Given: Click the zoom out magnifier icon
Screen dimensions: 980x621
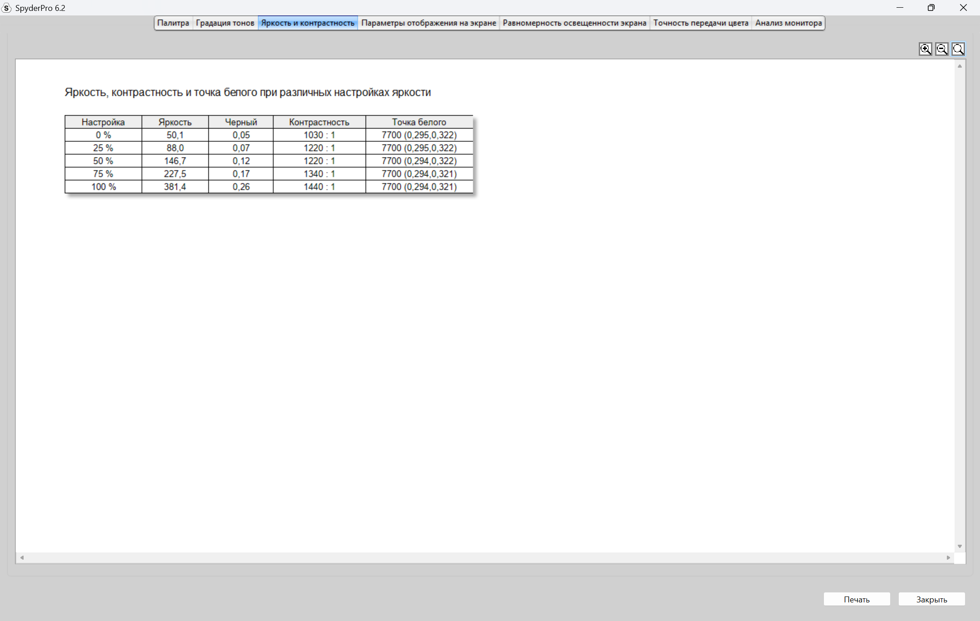Looking at the screenshot, I should tap(941, 49).
